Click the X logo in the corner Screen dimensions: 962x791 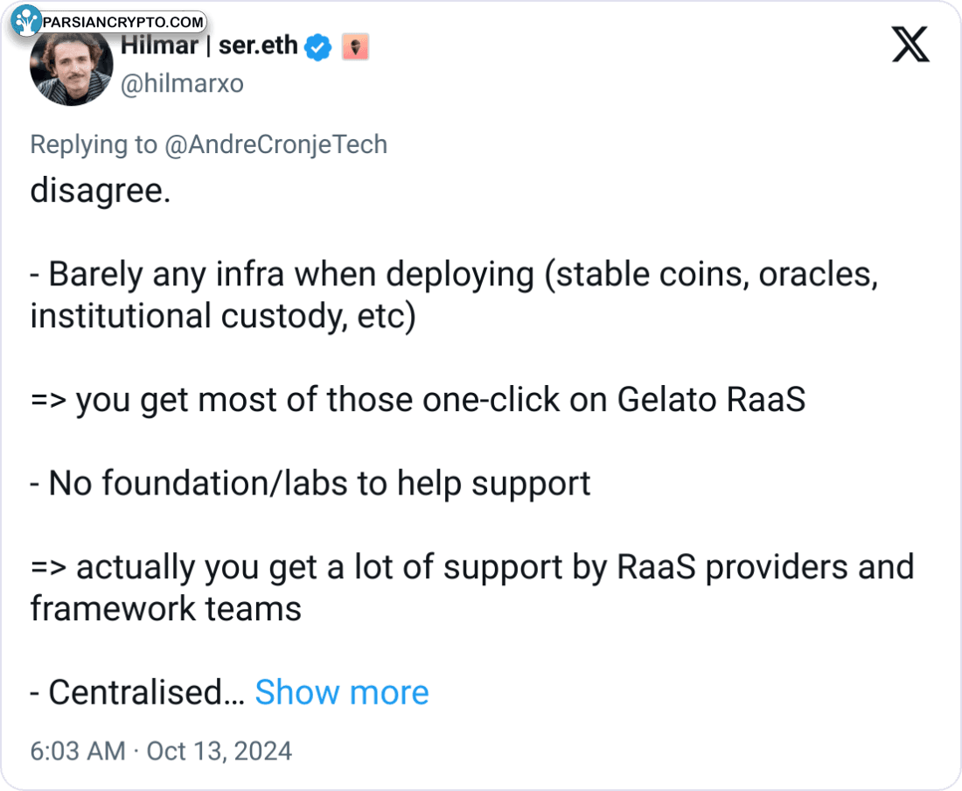910,44
